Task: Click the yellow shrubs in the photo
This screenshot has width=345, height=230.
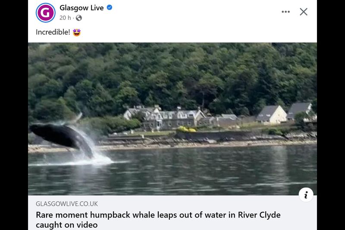Action: tap(187, 129)
